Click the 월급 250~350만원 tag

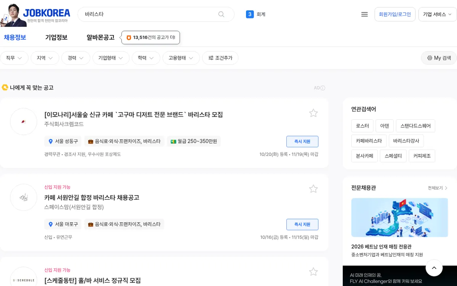coord(194,141)
